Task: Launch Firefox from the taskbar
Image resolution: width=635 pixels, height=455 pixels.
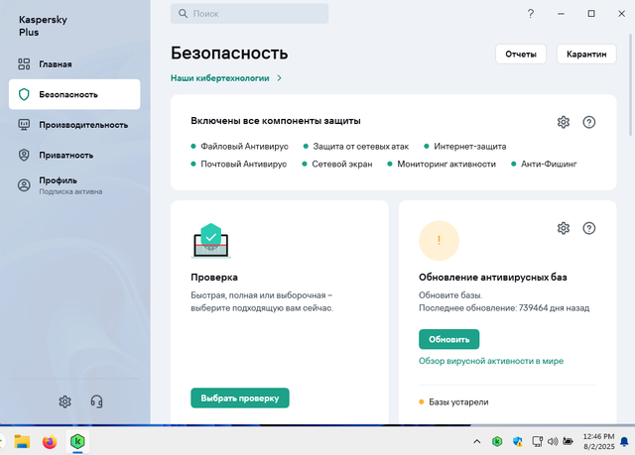Action: [x=50, y=441]
